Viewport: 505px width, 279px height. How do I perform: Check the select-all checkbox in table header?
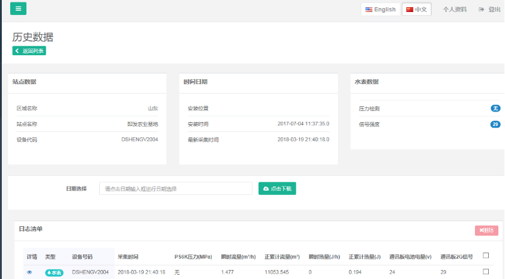pos(486,256)
